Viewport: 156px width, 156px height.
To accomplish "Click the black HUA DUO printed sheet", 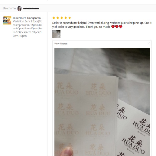I will 134,128.
